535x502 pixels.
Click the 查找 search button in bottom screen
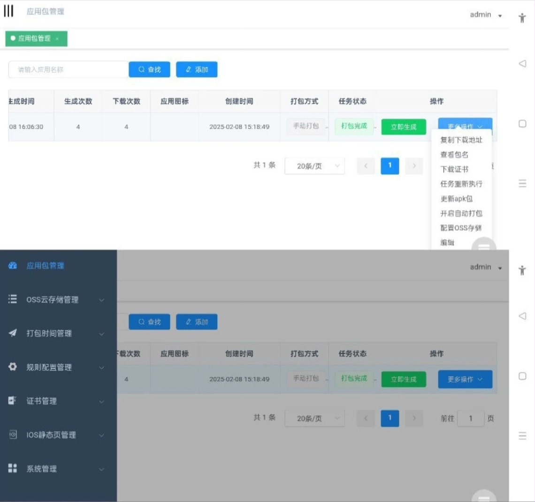click(149, 322)
